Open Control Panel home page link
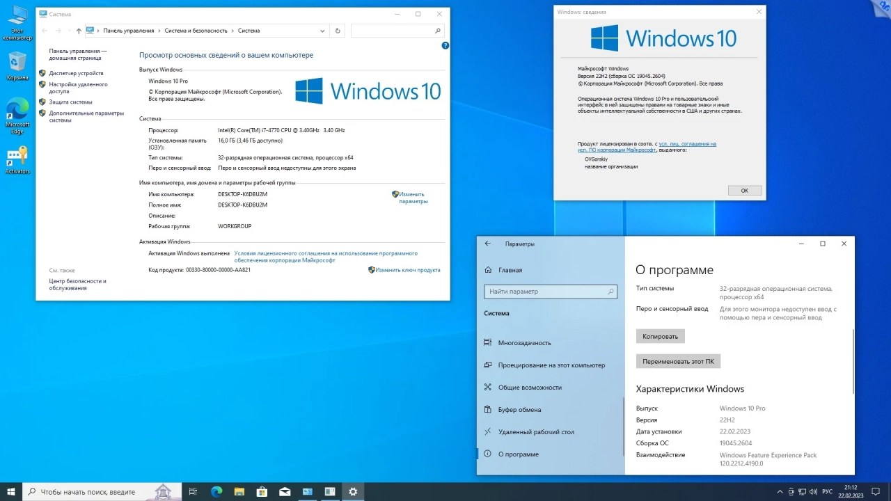The image size is (891, 501). [78, 54]
